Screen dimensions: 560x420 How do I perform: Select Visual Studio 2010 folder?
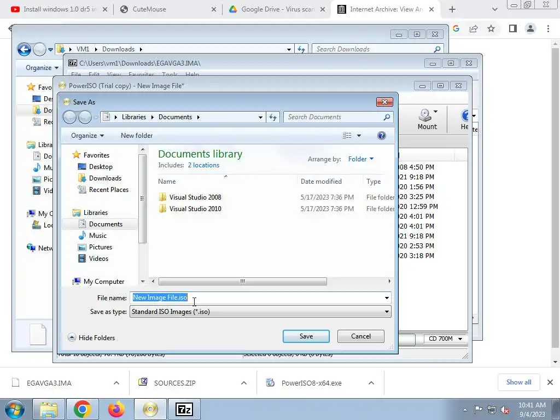(x=195, y=208)
